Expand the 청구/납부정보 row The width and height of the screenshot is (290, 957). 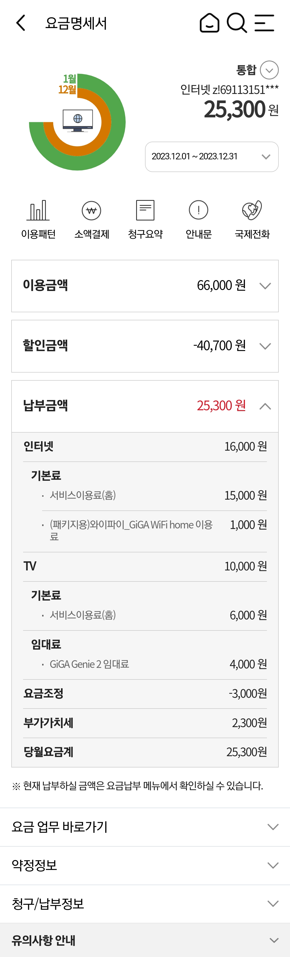(x=145, y=903)
